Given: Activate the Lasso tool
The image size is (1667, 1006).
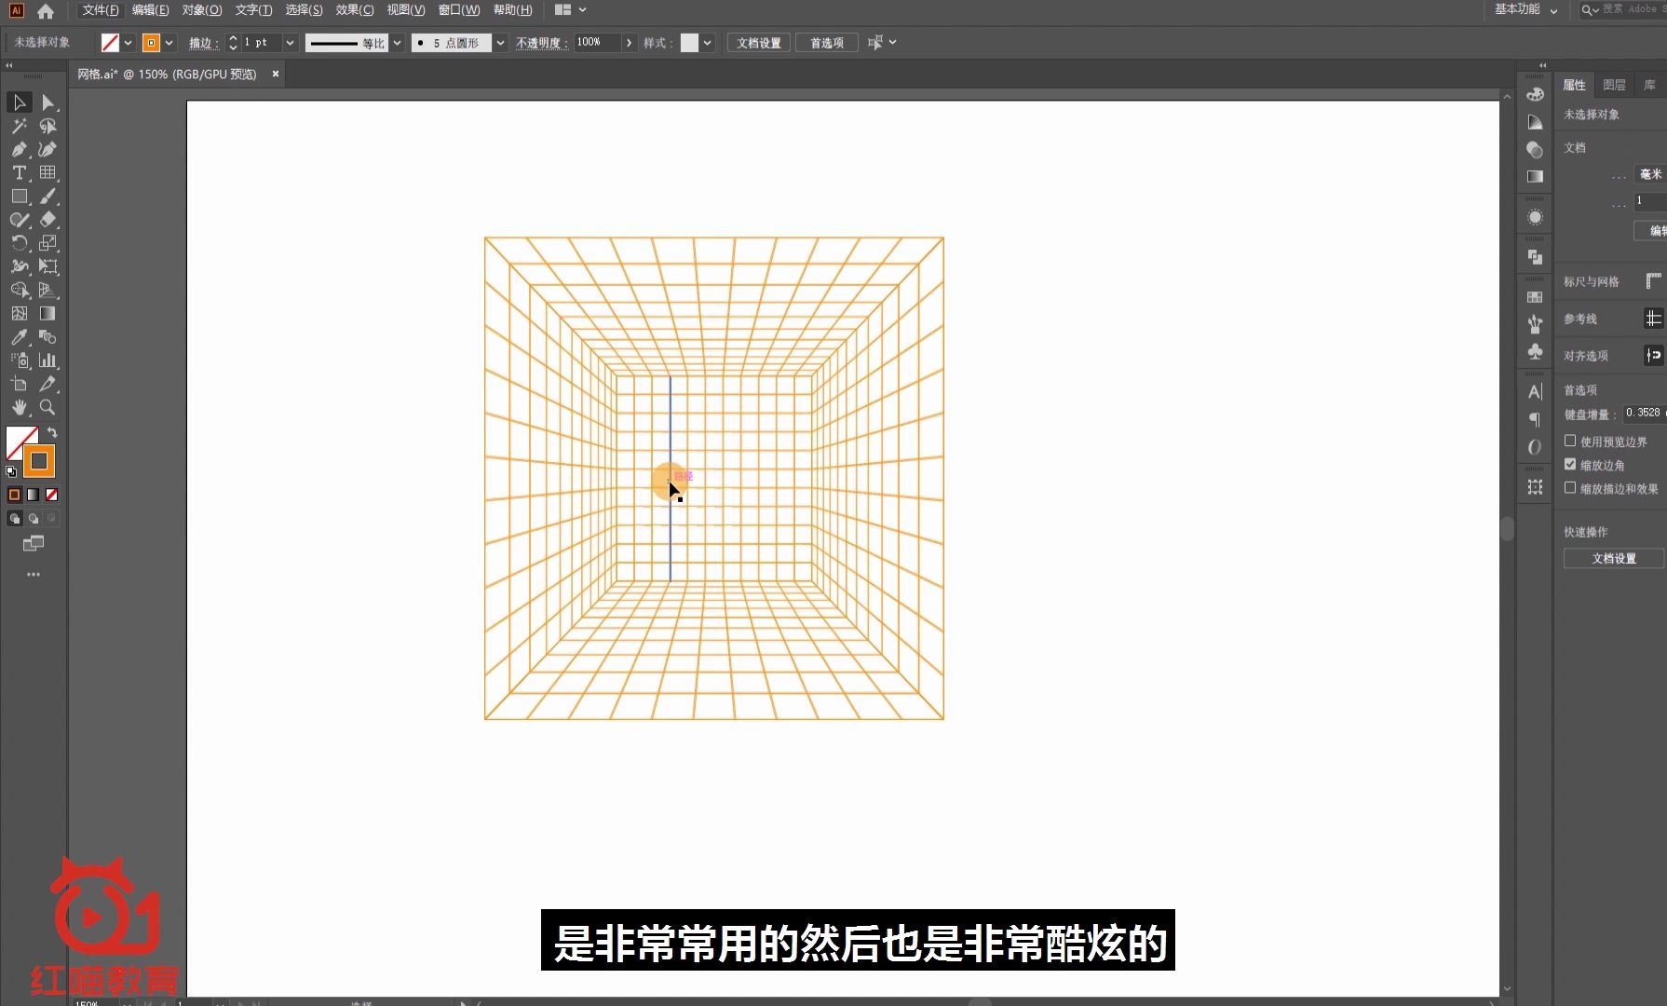Looking at the screenshot, I should tap(47, 126).
